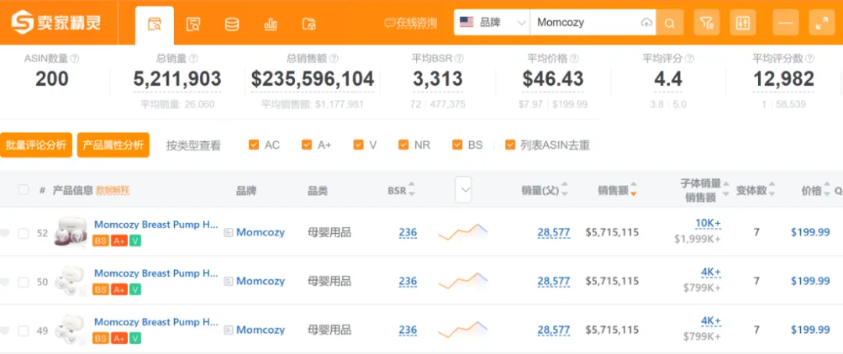Click help icon next to 平均评分
This screenshot has height=354, width=843.
click(689, 58)
